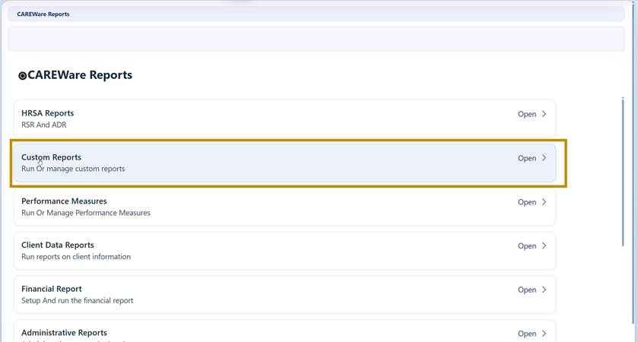
Task: Choose the Client Data Reports title
Action: [57, 245]
